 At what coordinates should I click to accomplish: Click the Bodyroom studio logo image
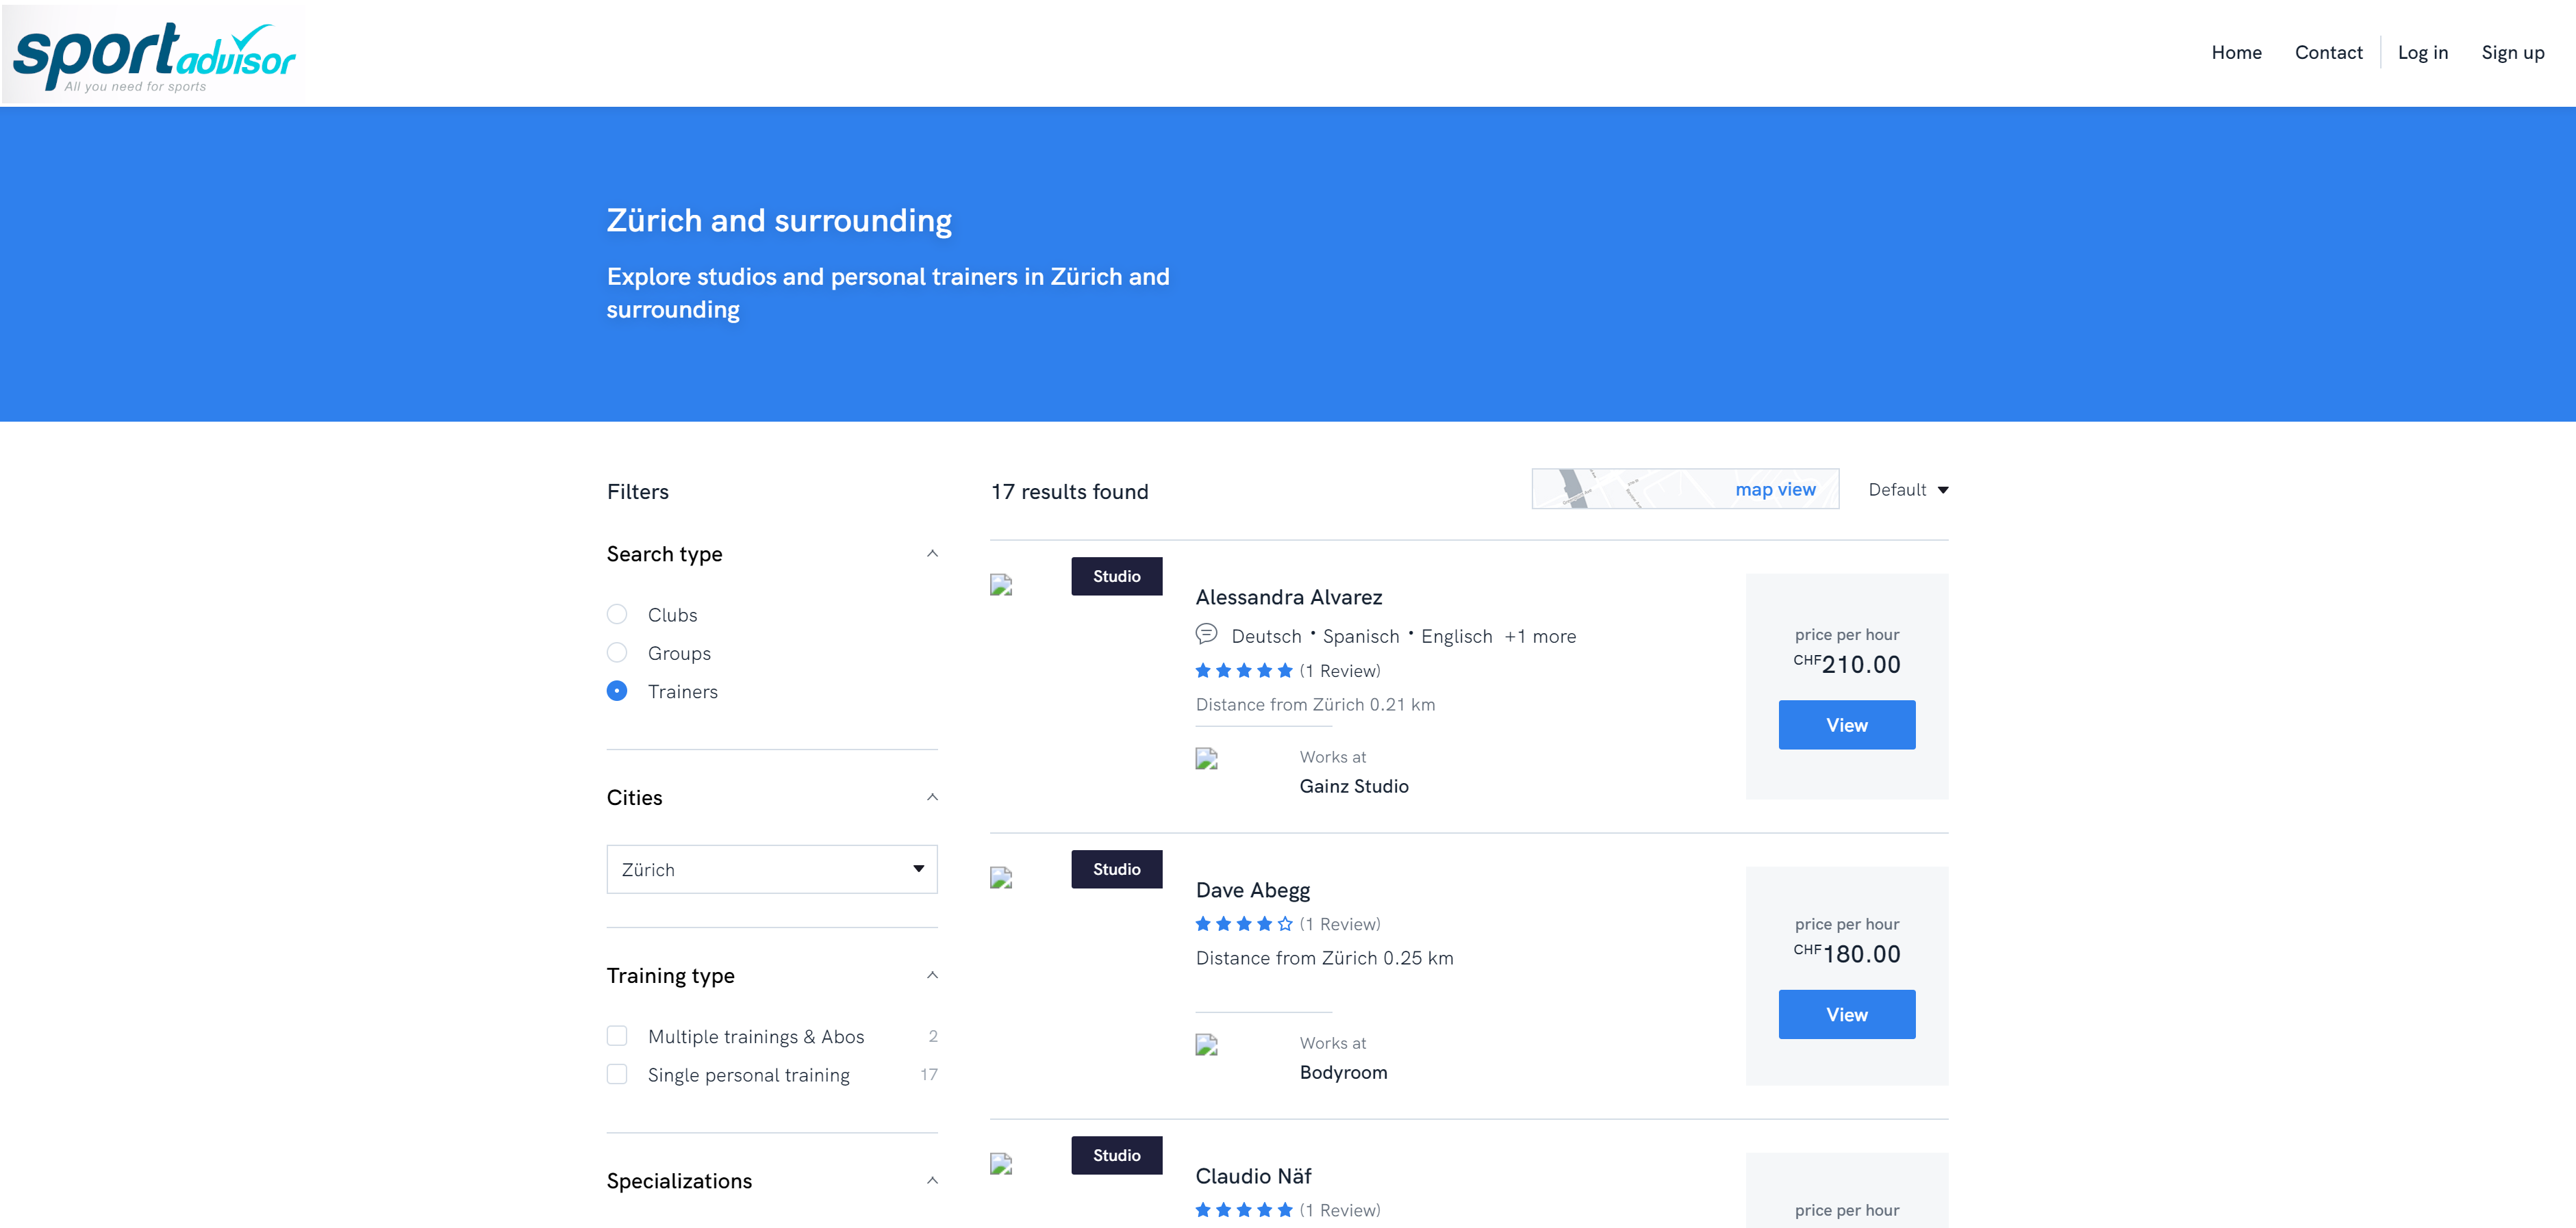(x=1206, y=1045)
